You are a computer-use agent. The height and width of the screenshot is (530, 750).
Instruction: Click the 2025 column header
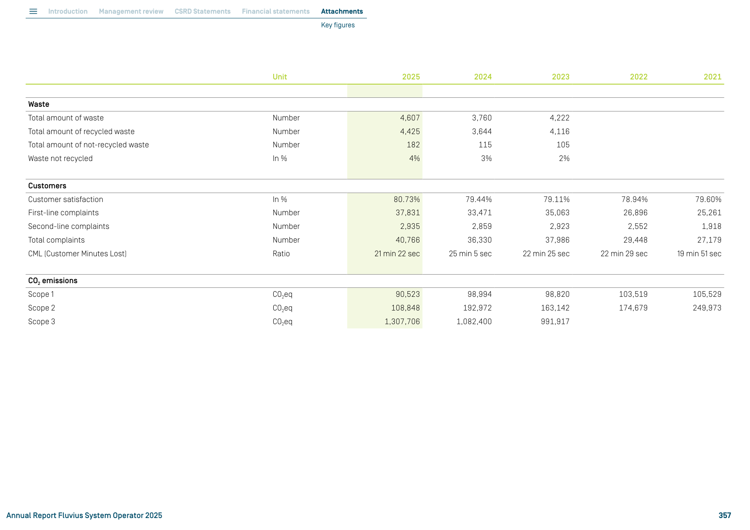pyautogui.click(x=411, y=77)
